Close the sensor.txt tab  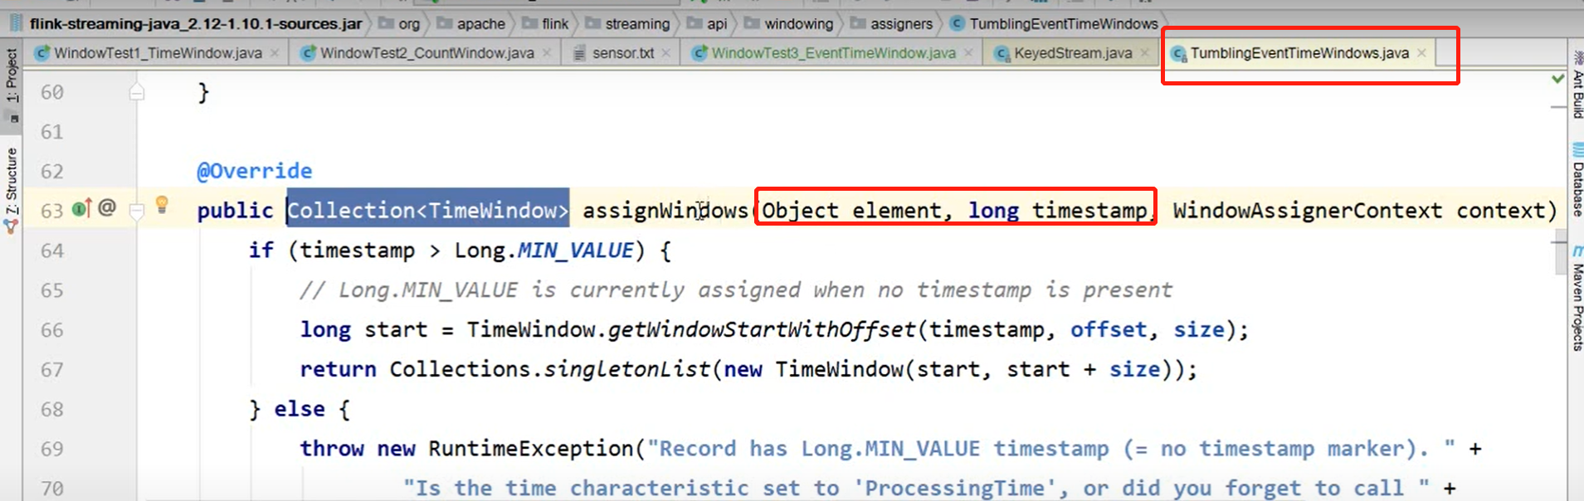coord(666,53)
